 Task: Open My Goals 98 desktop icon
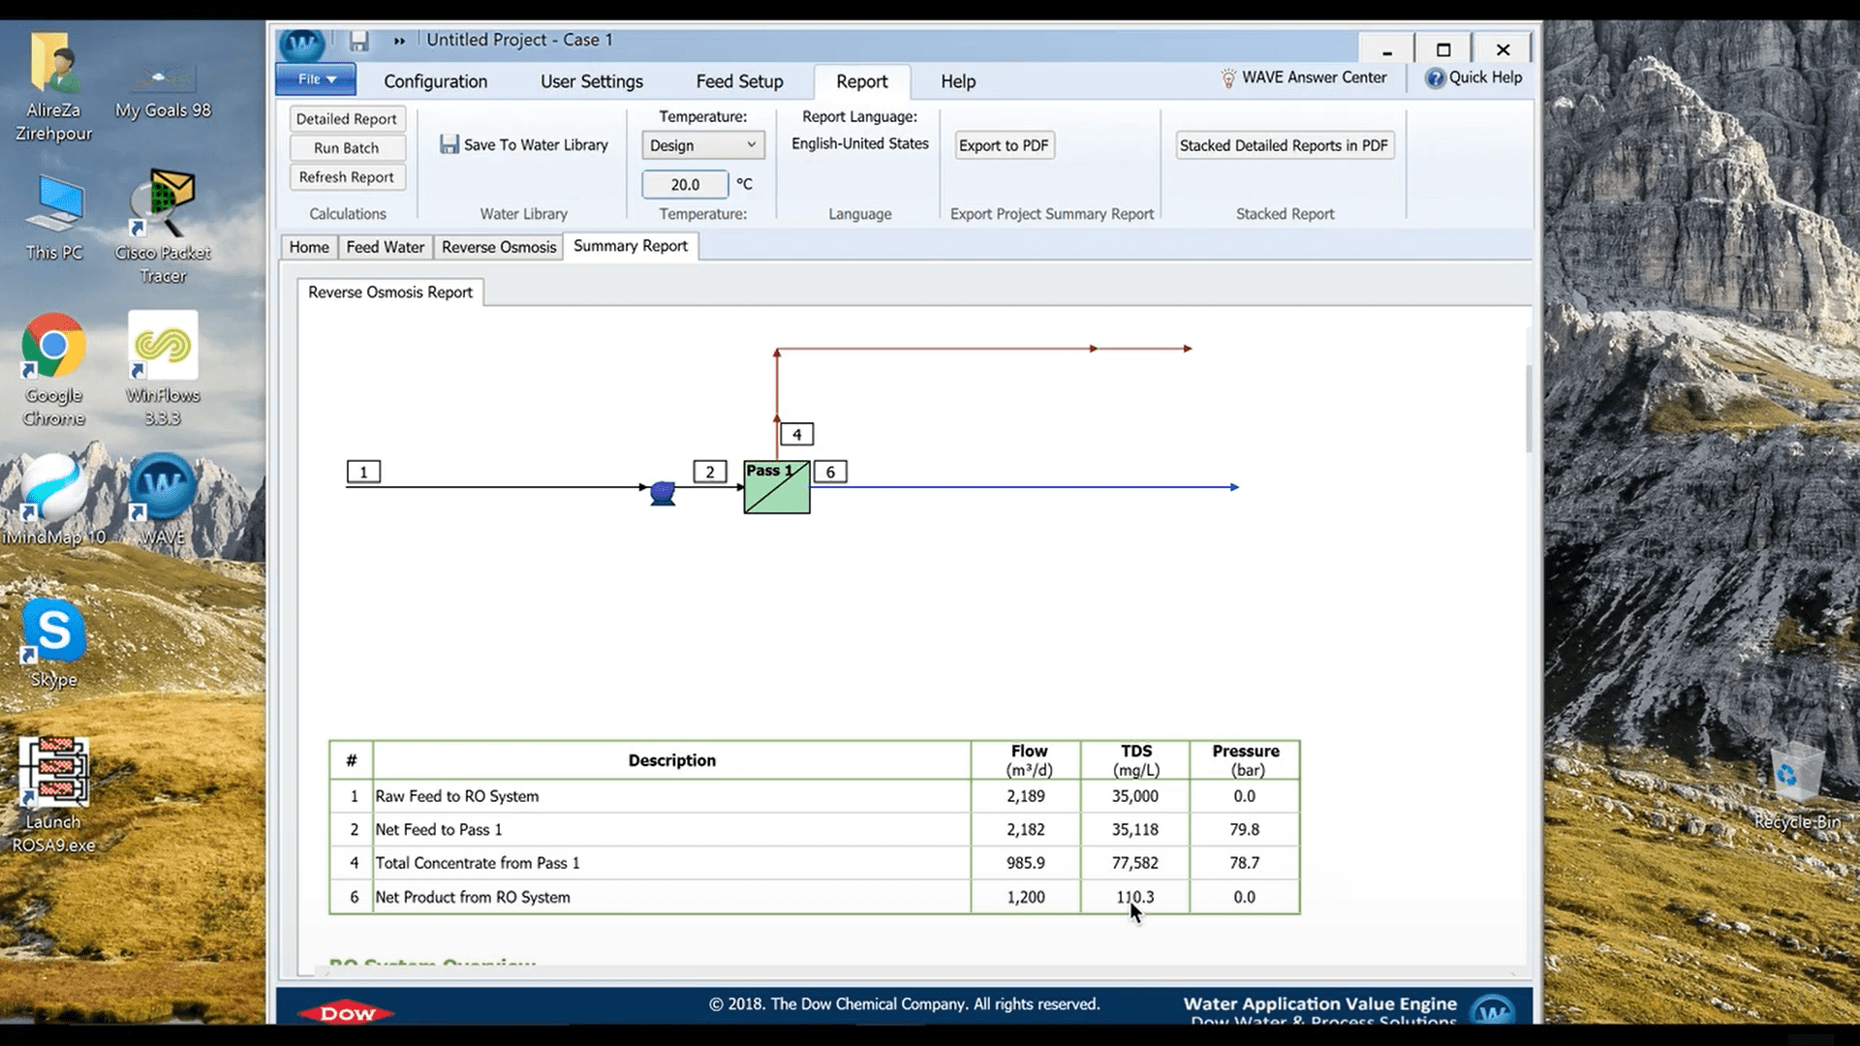click(x=163, y=89)
